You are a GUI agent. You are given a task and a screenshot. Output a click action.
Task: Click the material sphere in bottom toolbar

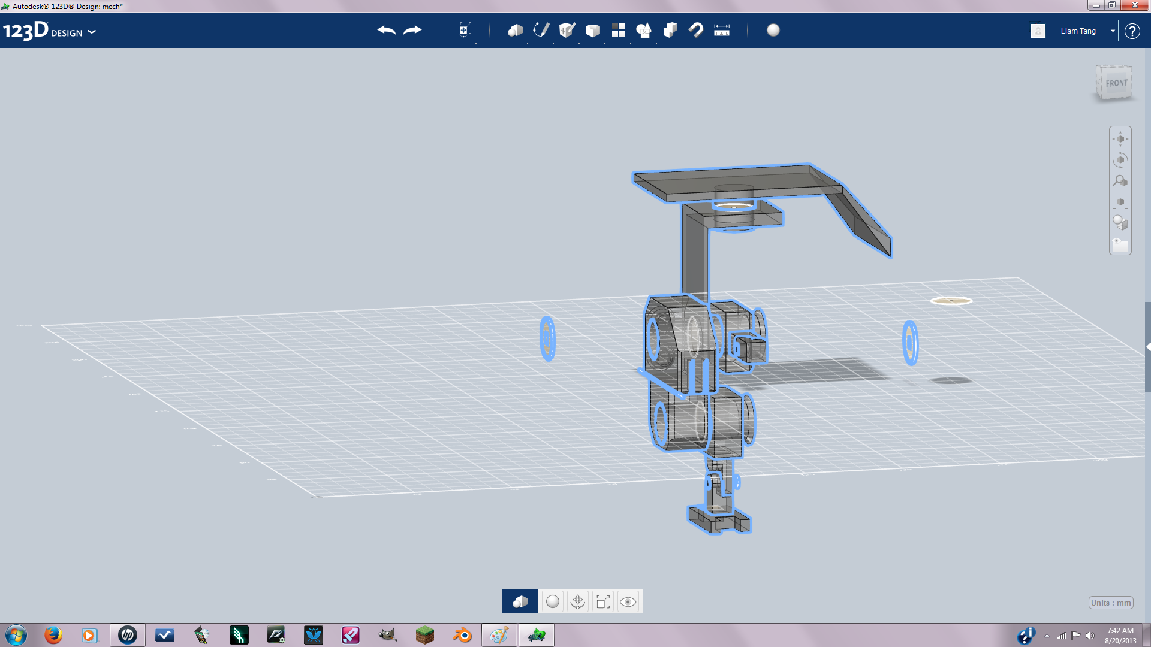[x=553, y=601]
